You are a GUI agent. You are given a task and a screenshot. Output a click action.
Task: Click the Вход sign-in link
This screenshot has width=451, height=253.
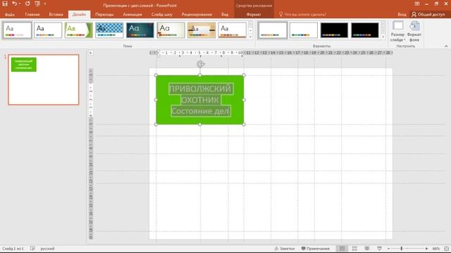click(402, 14)
